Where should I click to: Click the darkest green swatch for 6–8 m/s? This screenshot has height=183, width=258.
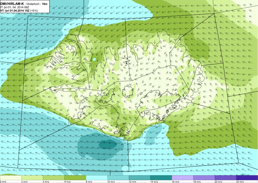(75, 178)
